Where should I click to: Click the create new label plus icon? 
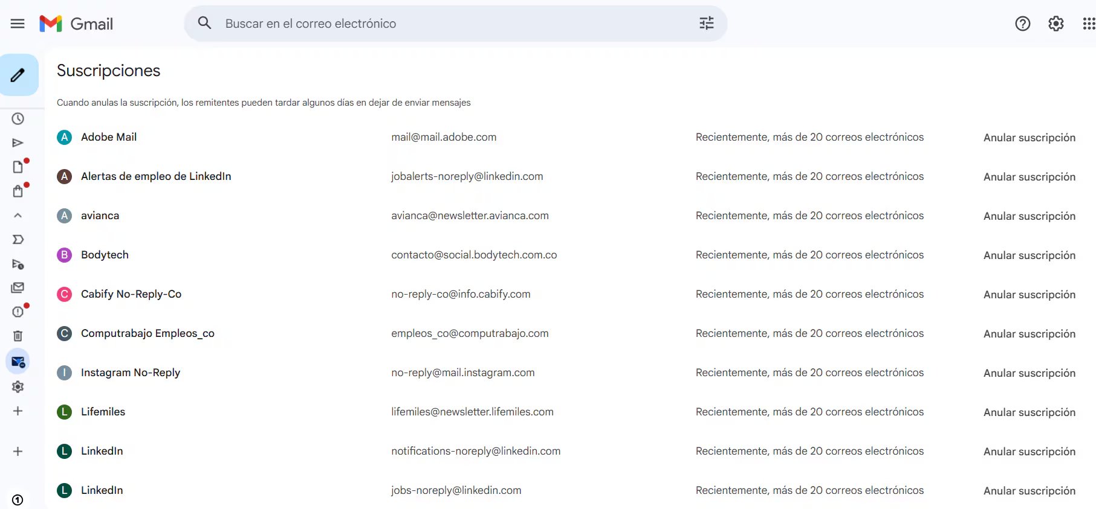click(18, 411)
